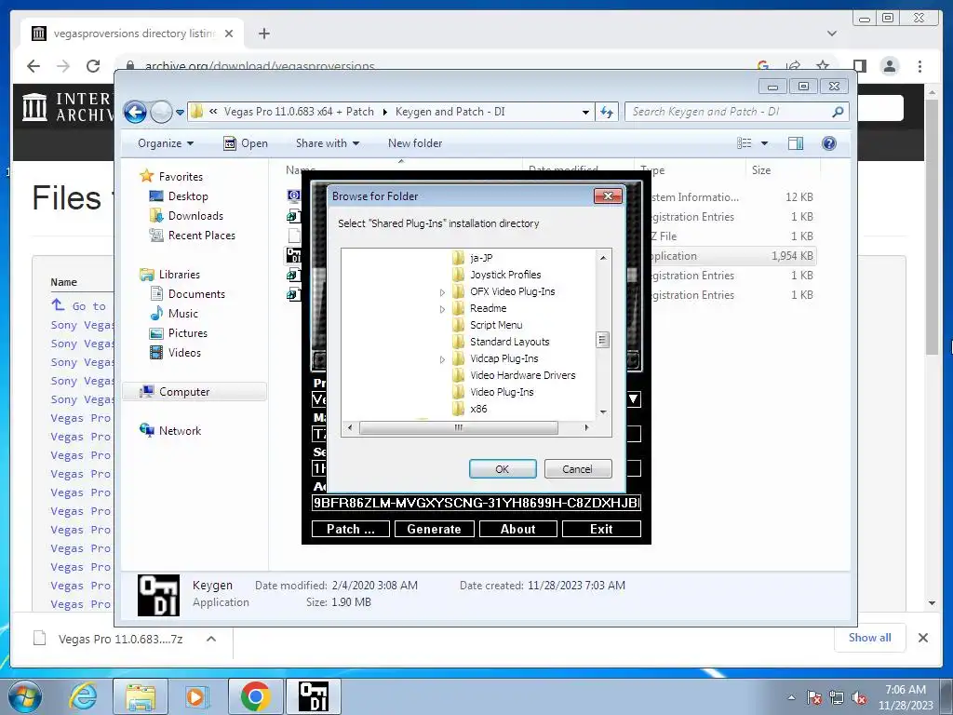Click Exit in the keygen window
The height and width of the screenshot is (715, 953).
(x=601, y=529)
